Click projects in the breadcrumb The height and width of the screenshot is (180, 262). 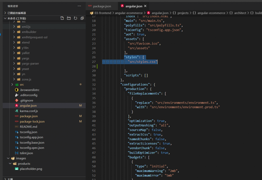coord(183,13)
